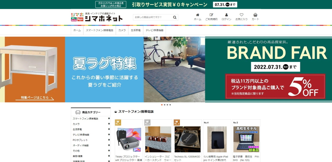Screen dimensions: 332x162
Task: Open the ご利用規約 terms icon
Action: tap(211, 15)
